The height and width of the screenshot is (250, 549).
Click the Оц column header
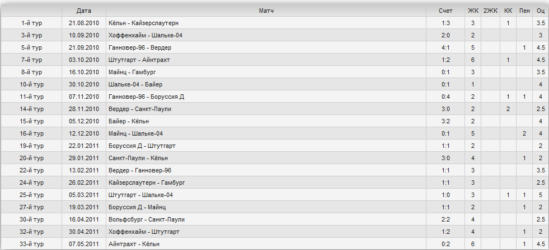tap(540, 11)
